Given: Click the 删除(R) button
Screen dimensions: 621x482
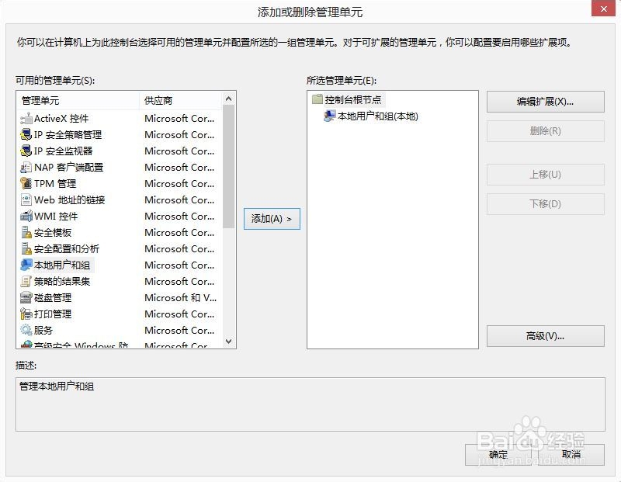Looking at the screenshot, I should click(546, 131).
